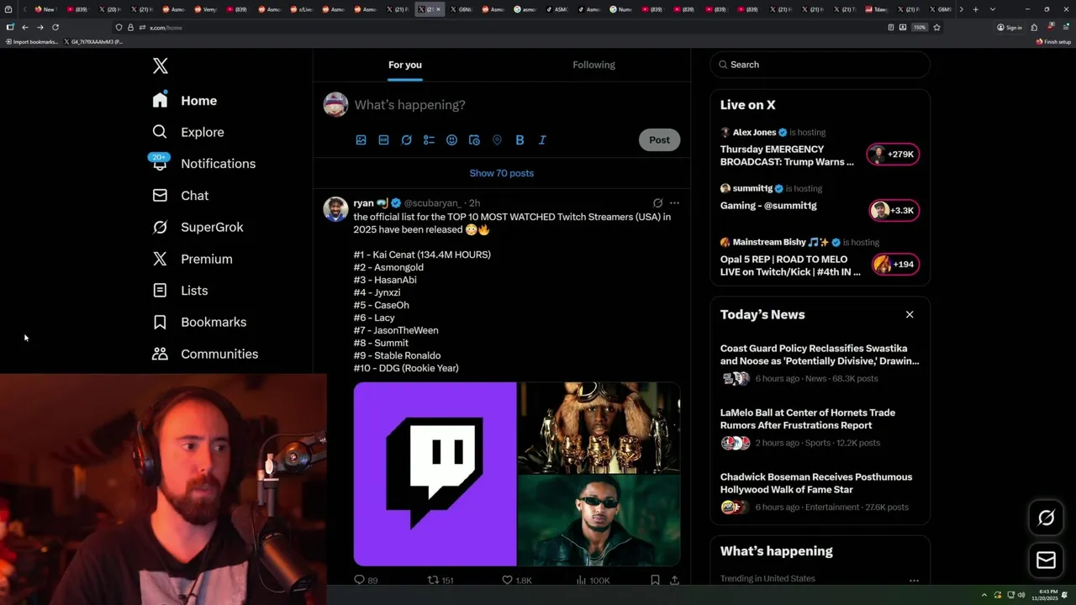
Task: Schedule the post icon
Action: click(x=474, y=139)
